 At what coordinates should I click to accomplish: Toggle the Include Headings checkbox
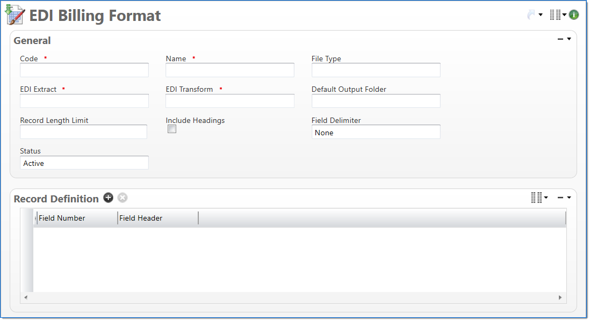(x=172, y=129)
